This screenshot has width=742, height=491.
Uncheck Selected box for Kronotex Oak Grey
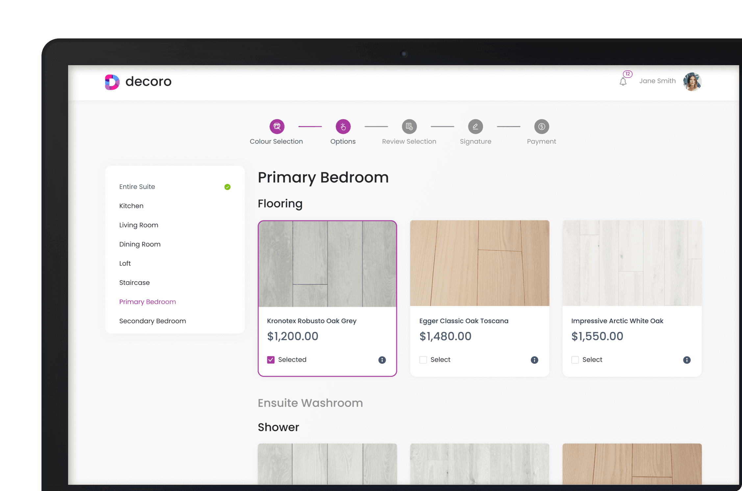coord(271,360)
